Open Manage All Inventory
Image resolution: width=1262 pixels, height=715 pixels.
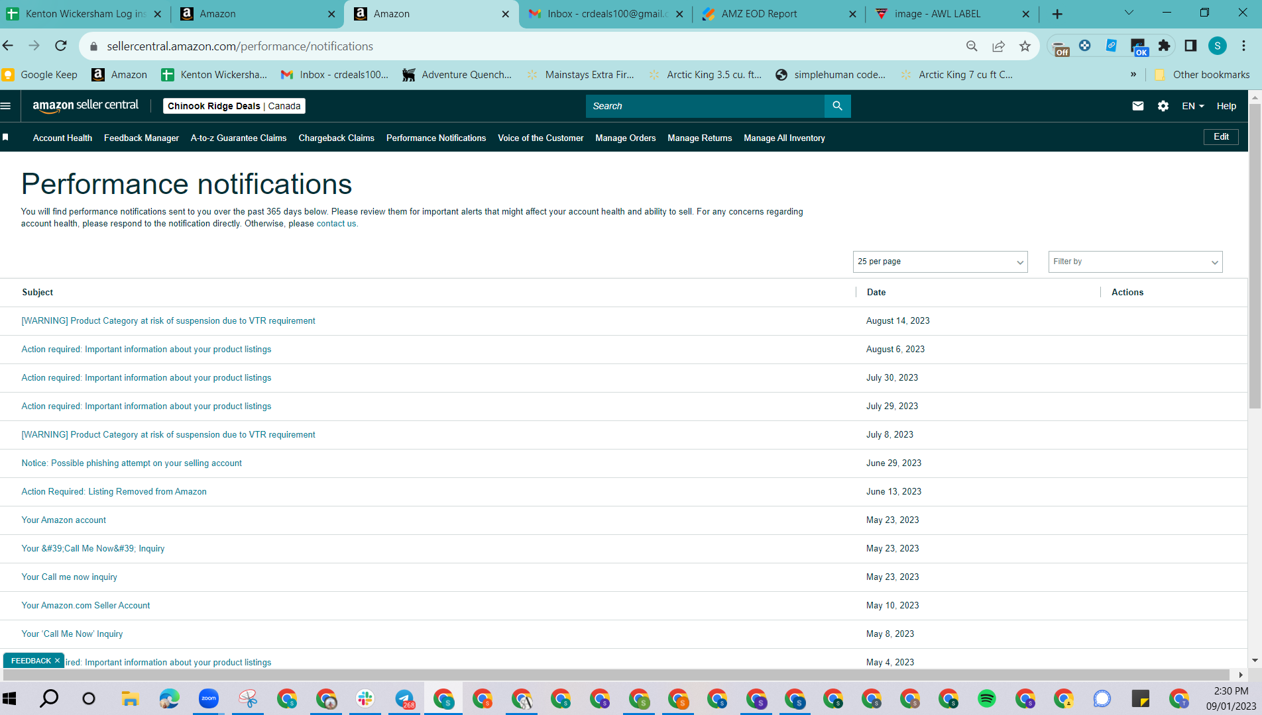(784, 138)
